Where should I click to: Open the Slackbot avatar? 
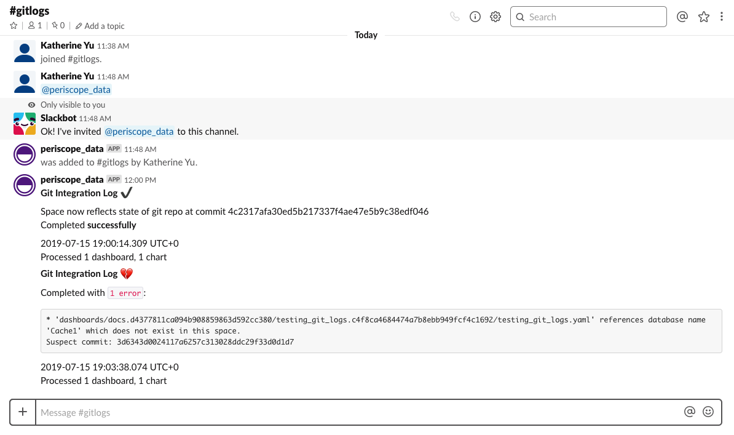coord(25,124)
